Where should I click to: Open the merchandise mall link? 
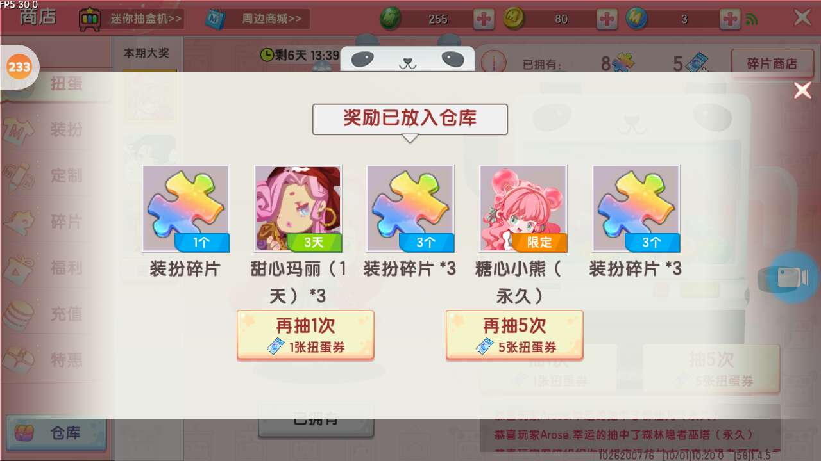[x=257, y=19]
